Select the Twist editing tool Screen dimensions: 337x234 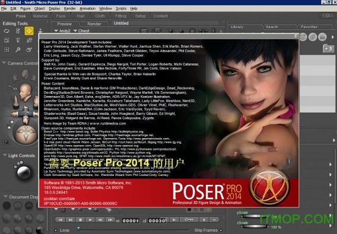click(x=18, y=31)
